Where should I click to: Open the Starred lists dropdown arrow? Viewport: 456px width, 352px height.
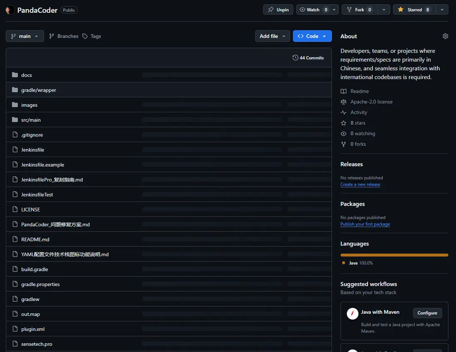point(442,10)
